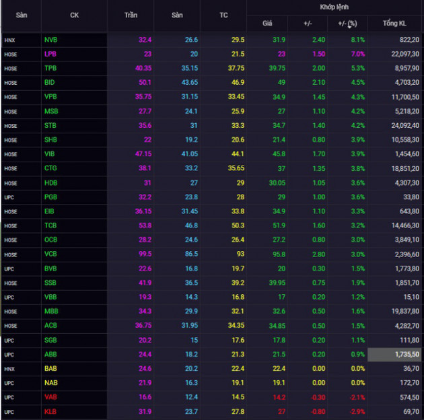The height and width of the screenshot is (420, 424).
Task: Click TCB ceiling price 53.8
Action: click(x=145, y=225)
